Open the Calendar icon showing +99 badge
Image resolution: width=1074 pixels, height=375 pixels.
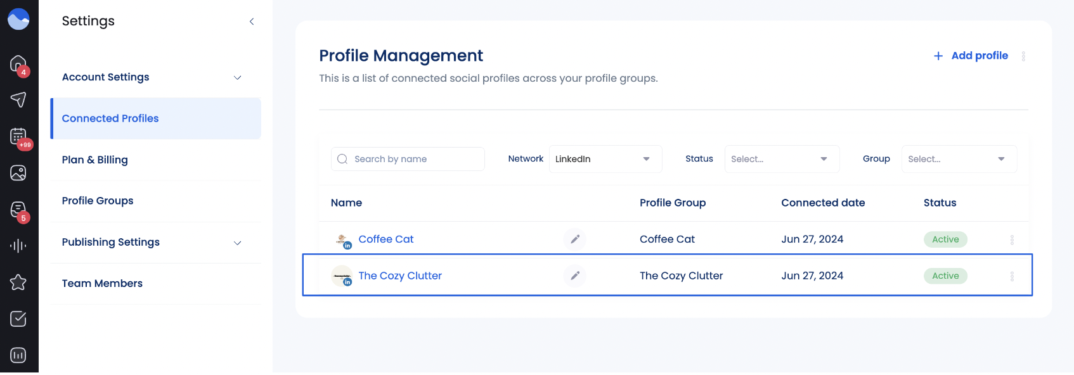pyautogui.click(x=18, y=136)
